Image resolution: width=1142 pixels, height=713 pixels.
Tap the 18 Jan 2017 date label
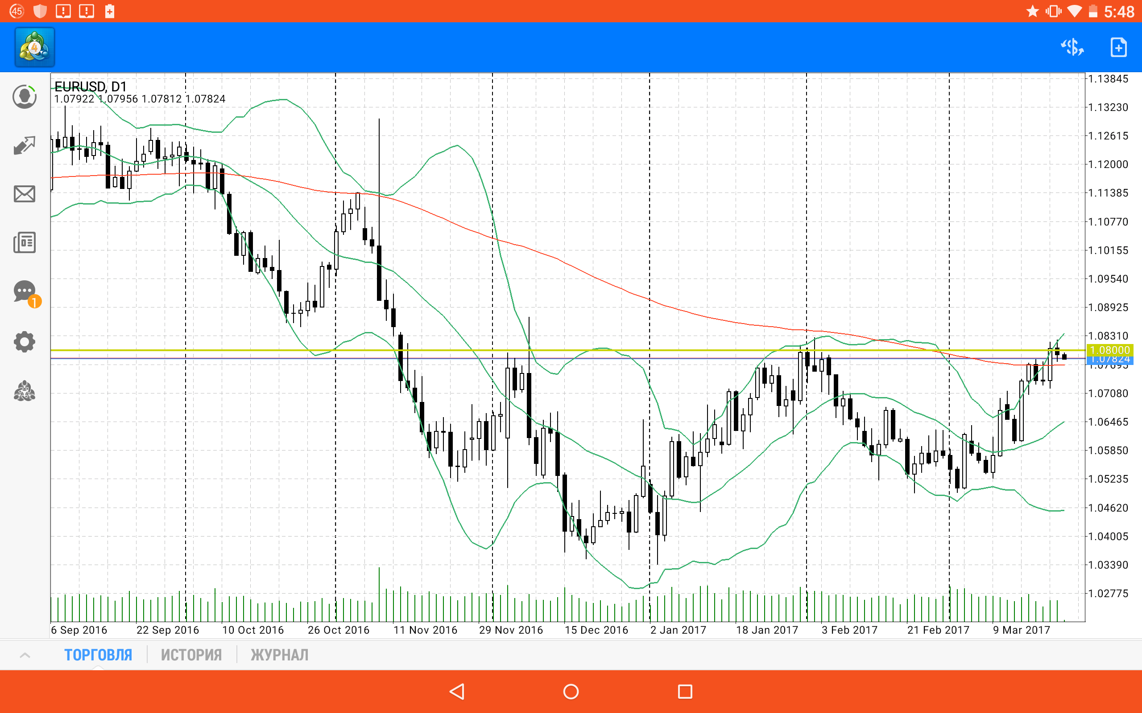point(767,630)
